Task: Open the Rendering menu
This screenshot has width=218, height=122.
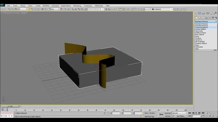Action: pos(77,6)
